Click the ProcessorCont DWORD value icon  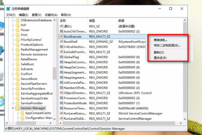61,98
